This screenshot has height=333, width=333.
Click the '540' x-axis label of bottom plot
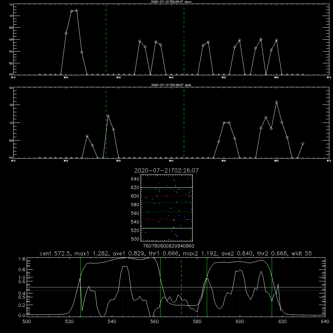point(112,322)
